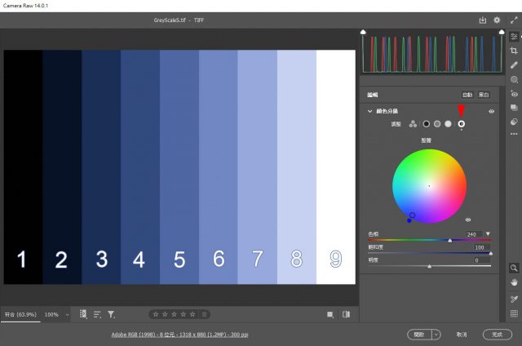
Task: Select the shadows adjustment circle
Action: click(x=426, y=124)
